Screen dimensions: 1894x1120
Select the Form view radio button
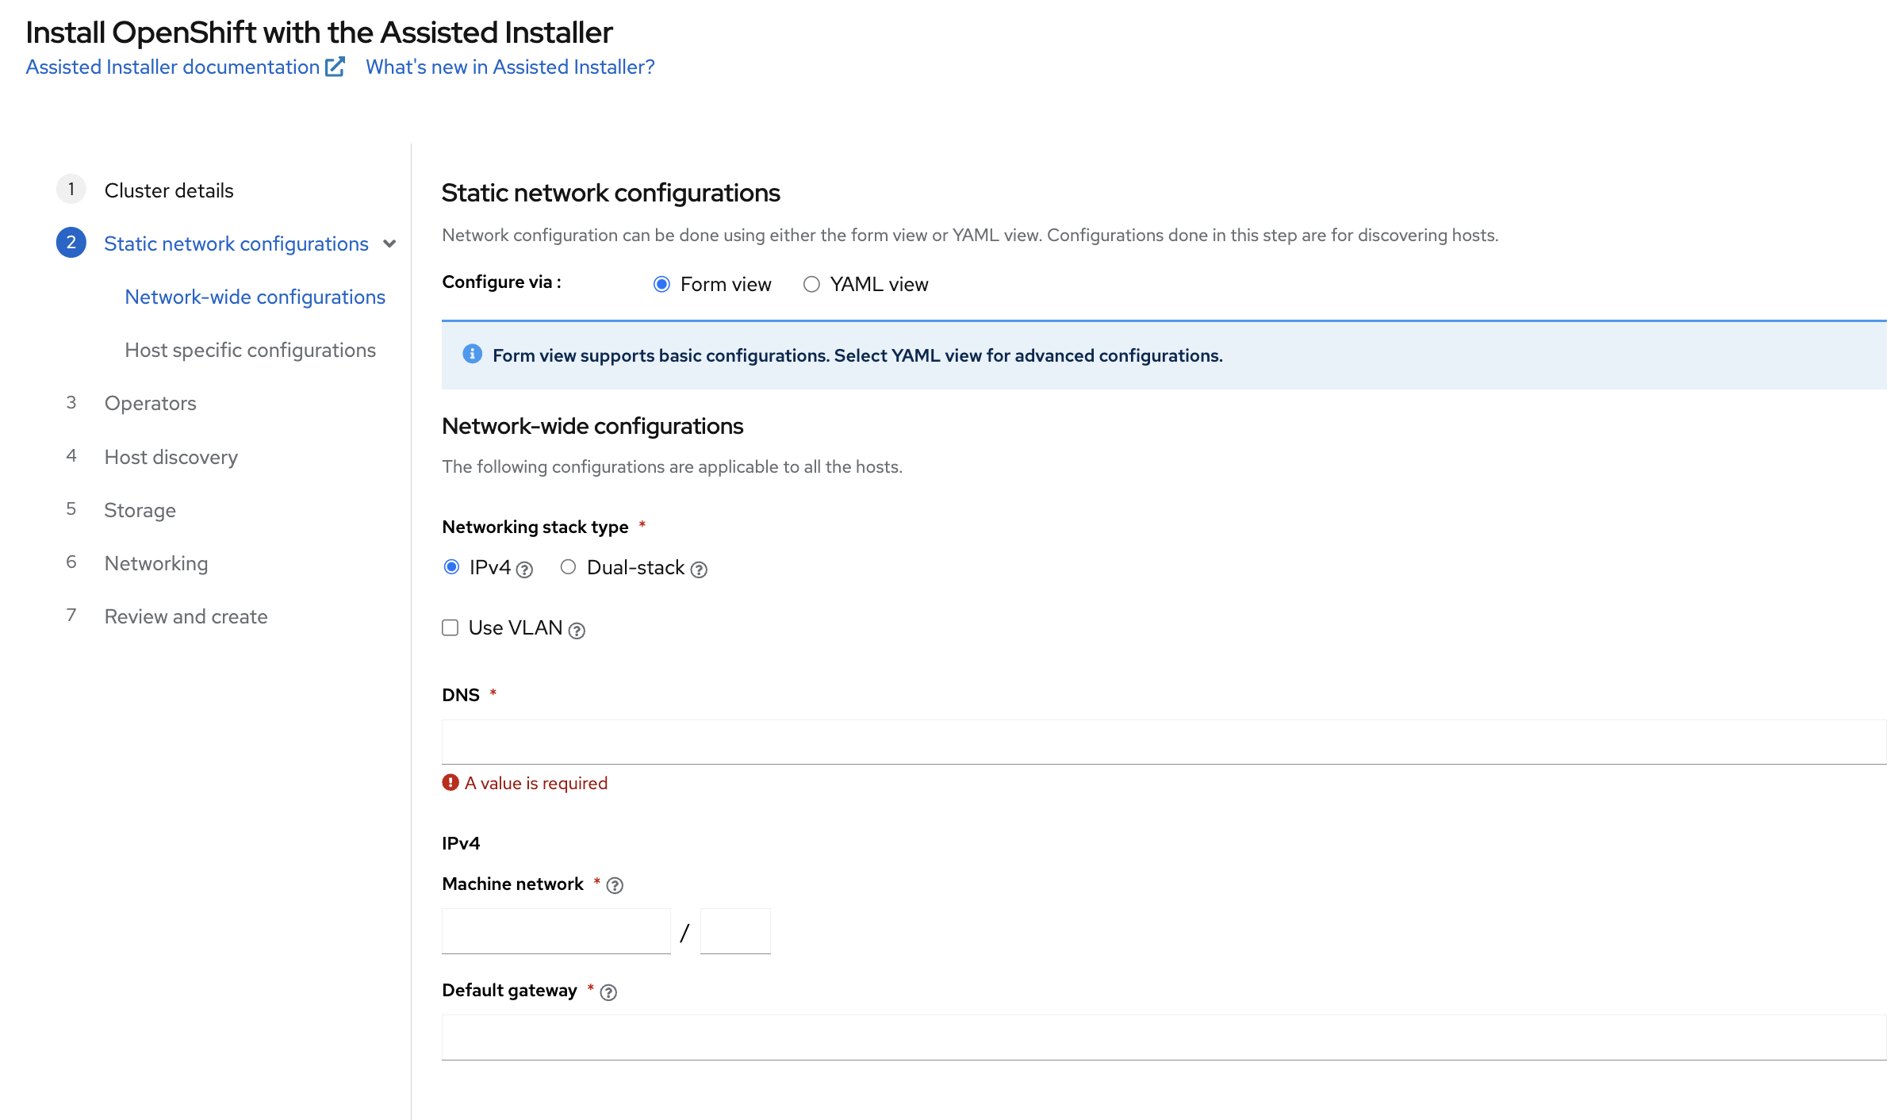(661, 284)
